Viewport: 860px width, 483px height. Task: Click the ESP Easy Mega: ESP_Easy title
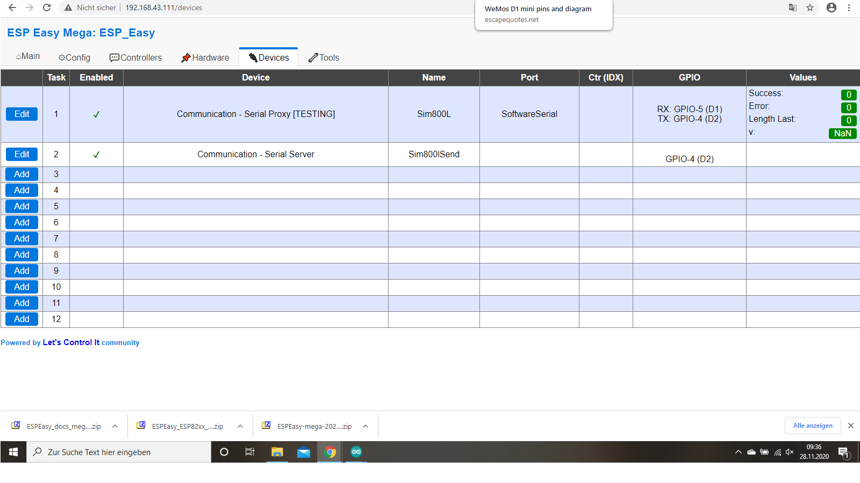[x=81, y=33]
